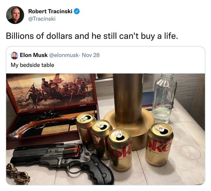This screenshot has height=191, width=211.
Task: Open Robert Tracinski's profile avatar
Action: pyautogui.click(x=15, y=15)
